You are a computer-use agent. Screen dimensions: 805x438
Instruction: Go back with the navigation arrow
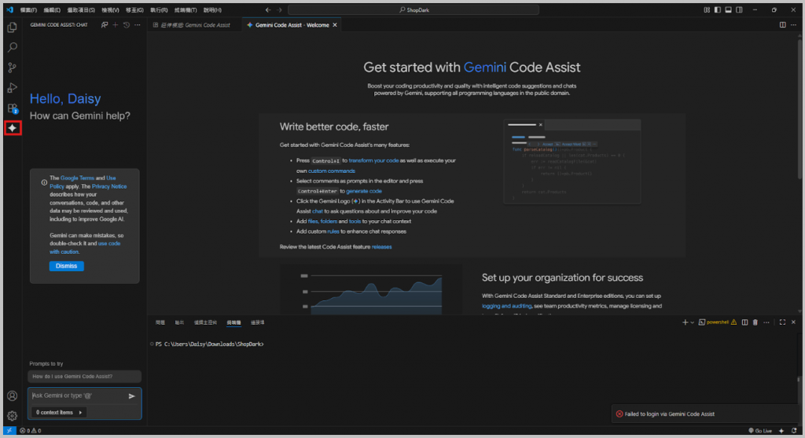tap(268, 9)
